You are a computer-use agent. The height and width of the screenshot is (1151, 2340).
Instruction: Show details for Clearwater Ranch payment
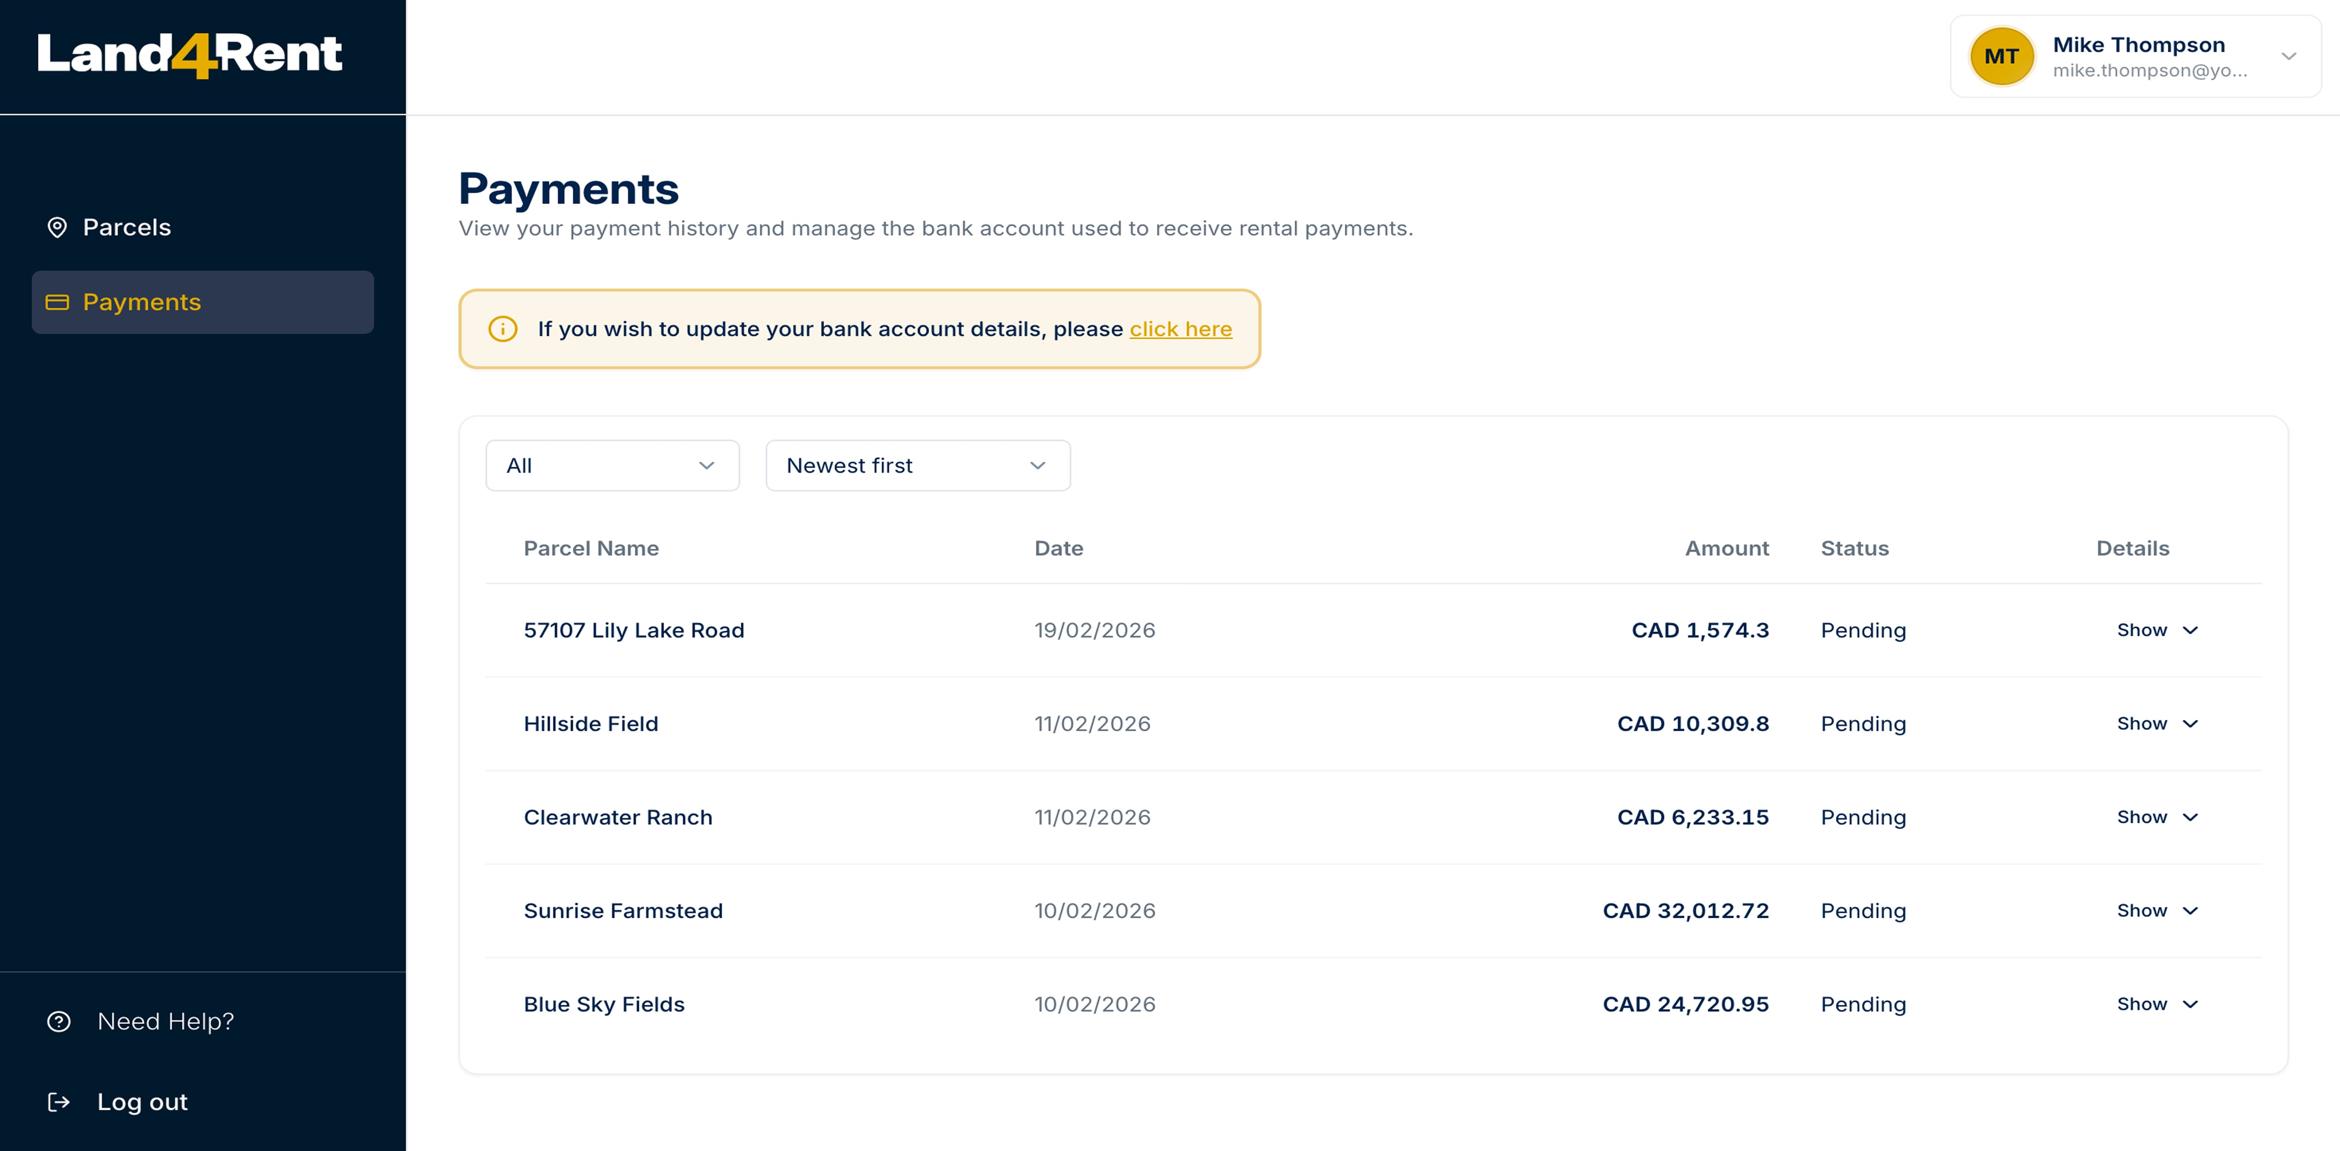(x=2156, y=818)
